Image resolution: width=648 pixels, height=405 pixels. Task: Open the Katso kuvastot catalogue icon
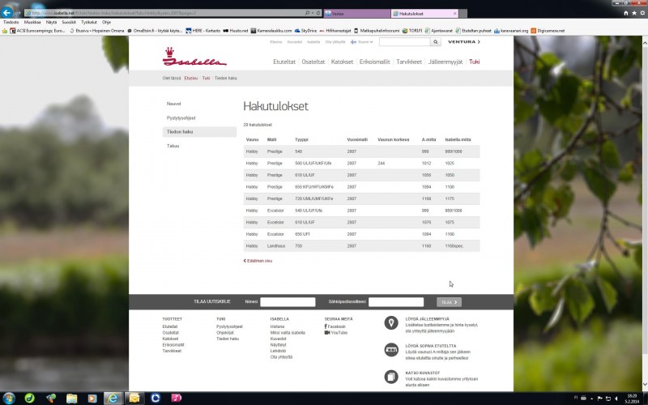391,377
